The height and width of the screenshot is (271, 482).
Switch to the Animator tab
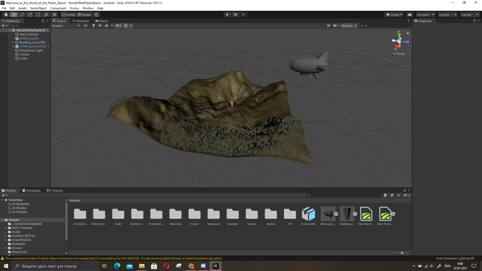[x=80, y=21]
